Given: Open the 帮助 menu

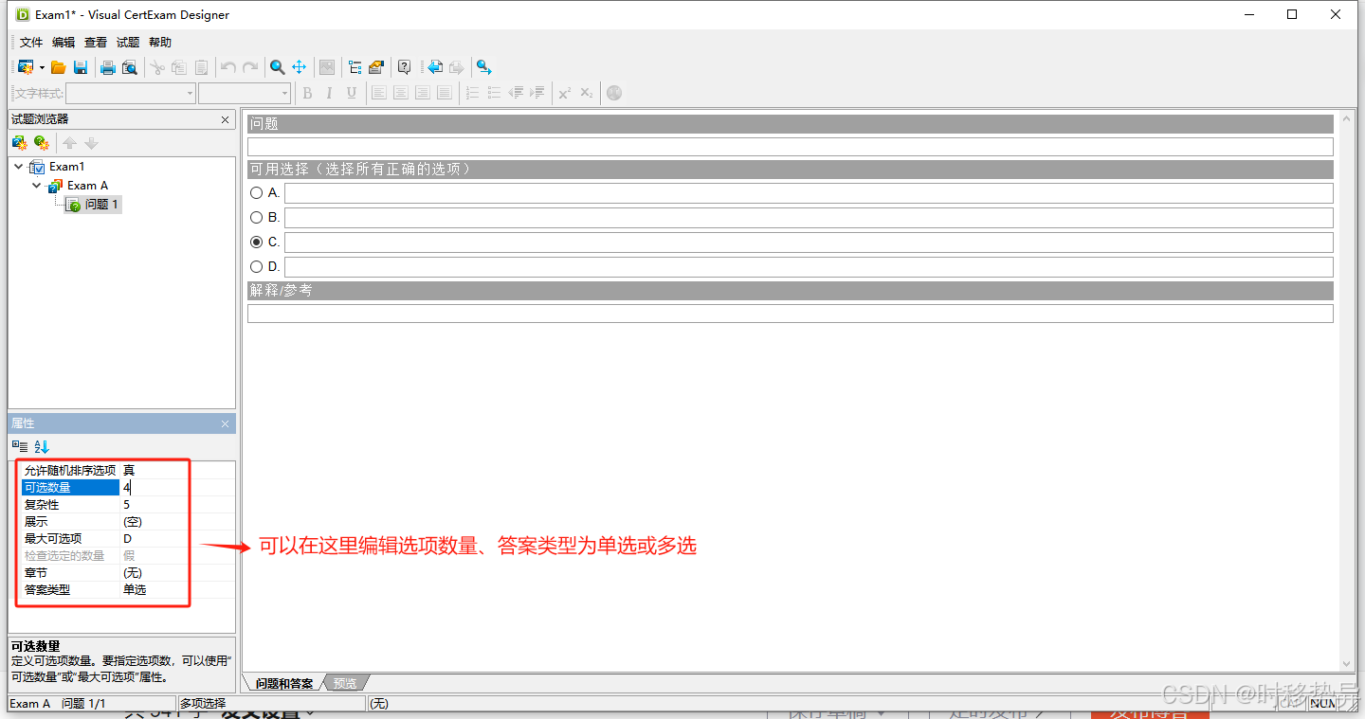Looking at the screenshot, I should coord(160,43).
